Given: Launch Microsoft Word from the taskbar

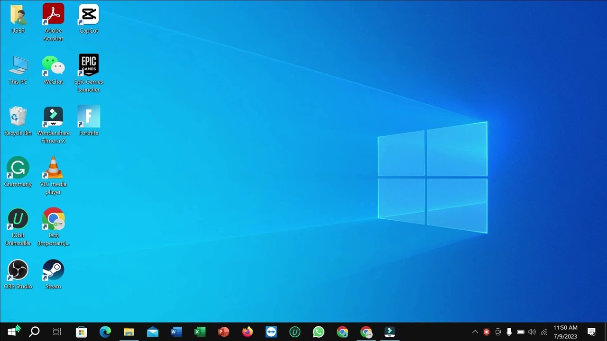Looking at the screenshot, I should (176, 332).
